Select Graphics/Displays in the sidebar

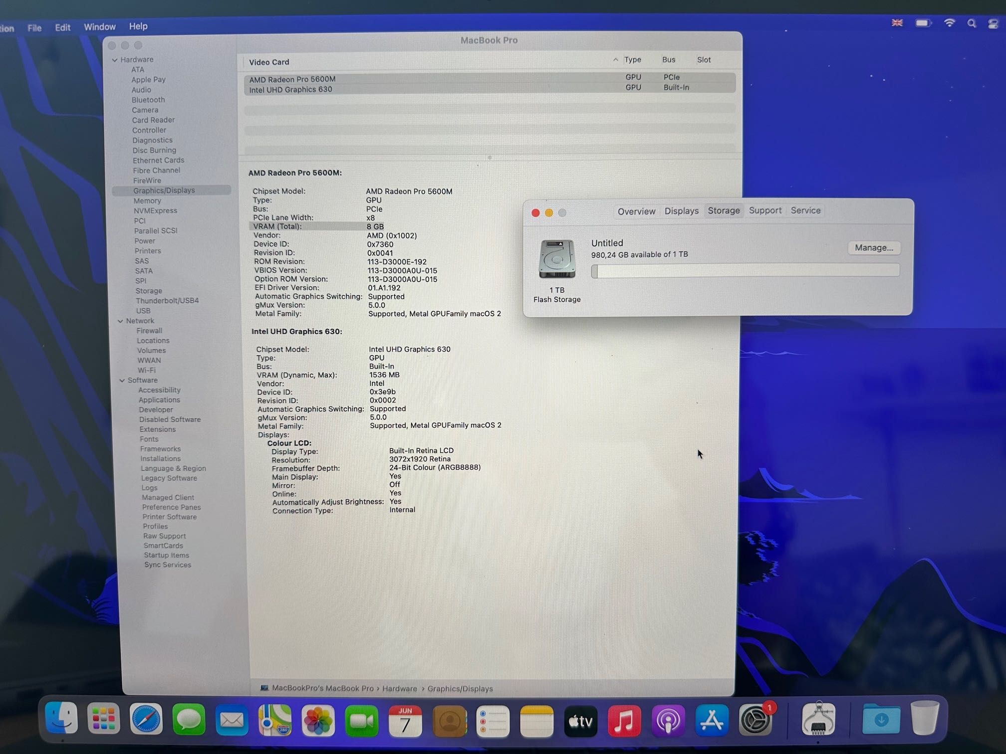[171, 190]
